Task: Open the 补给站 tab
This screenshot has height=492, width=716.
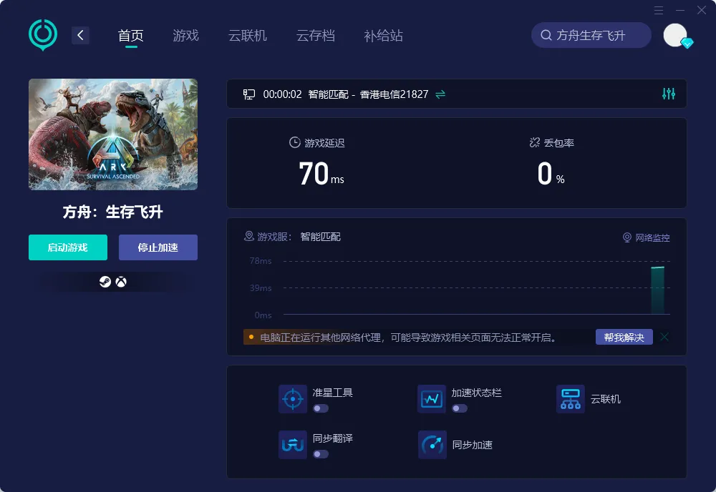Action: coord(384,36)
